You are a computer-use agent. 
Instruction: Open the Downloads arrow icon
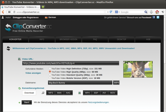[x=151, y=12]
